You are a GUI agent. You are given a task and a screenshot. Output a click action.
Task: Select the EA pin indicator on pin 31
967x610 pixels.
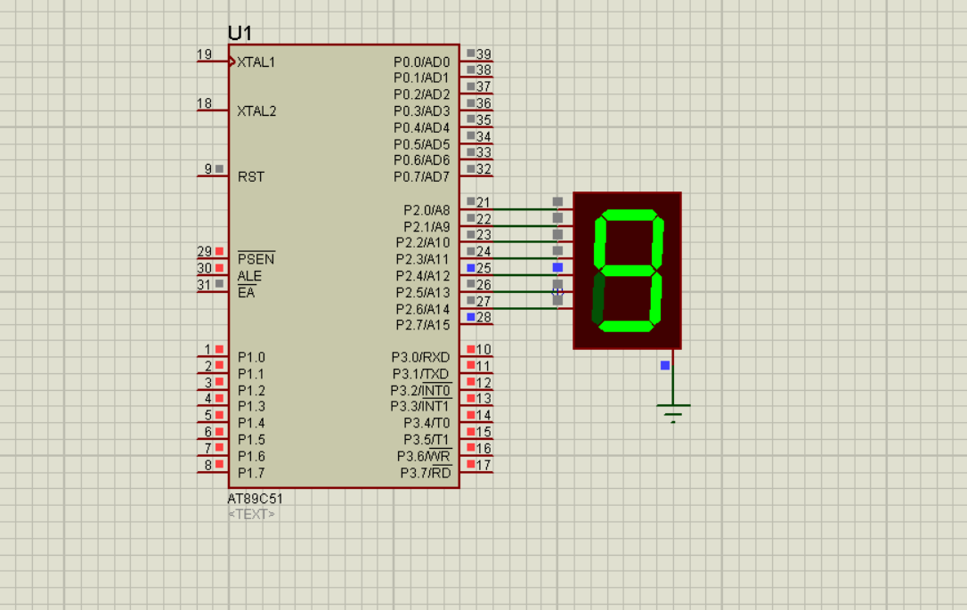[221, 285]
